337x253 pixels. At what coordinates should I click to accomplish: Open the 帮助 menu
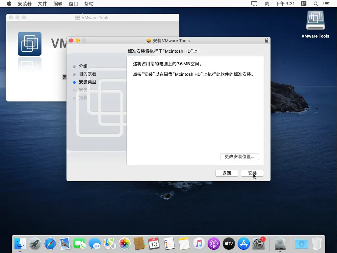pyautogui.click(x=89, y=4)
